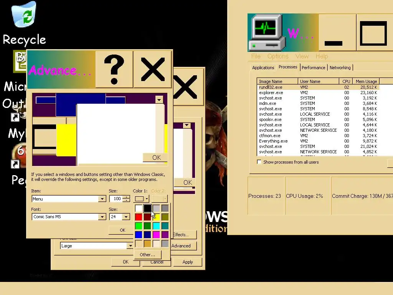Click the question mark help button
This screenshot has width=393, height=295.
(x=114, y=70)
